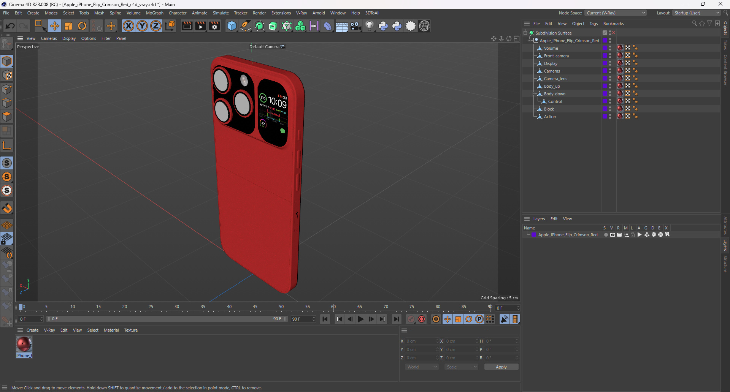This screenshot has height=392, width=730.
Task: Collapse the Apple_iPhone_Flip_Crimson_Red object node
Action: pos(530,41)
